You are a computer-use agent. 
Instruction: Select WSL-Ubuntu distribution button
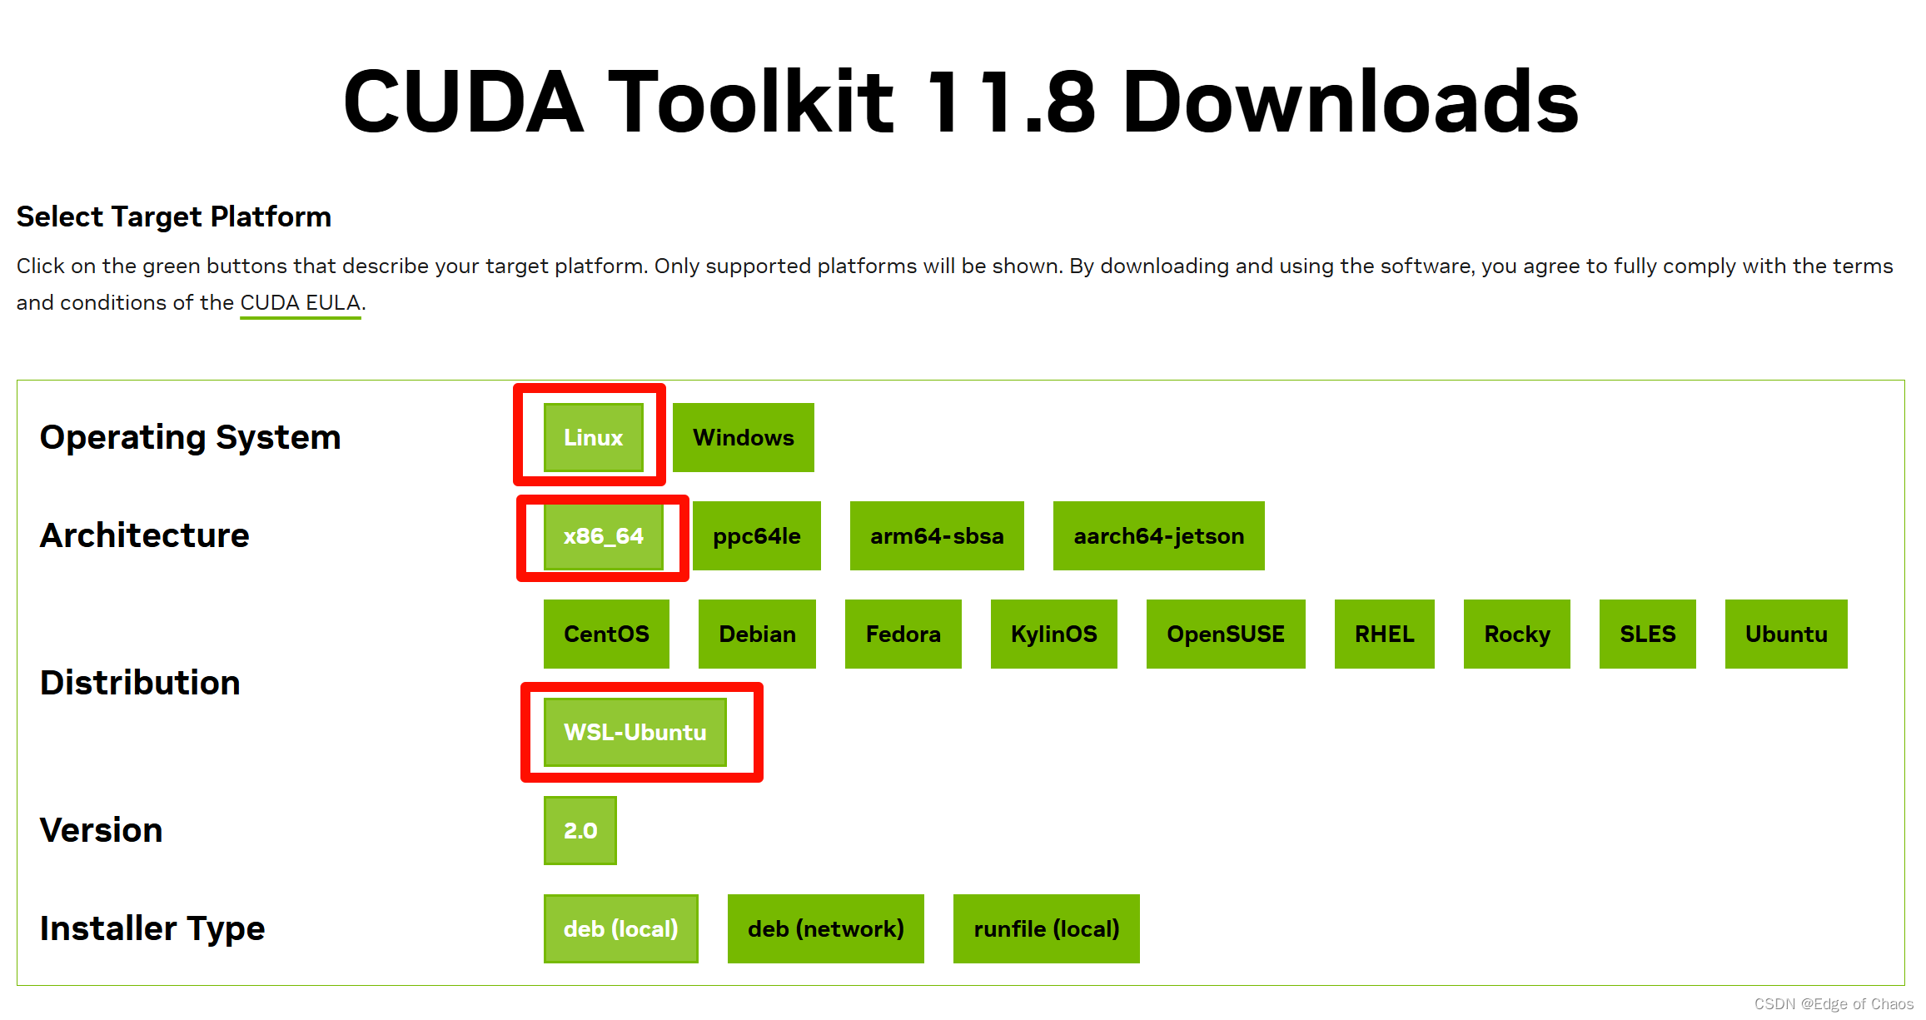pos(635,731)
